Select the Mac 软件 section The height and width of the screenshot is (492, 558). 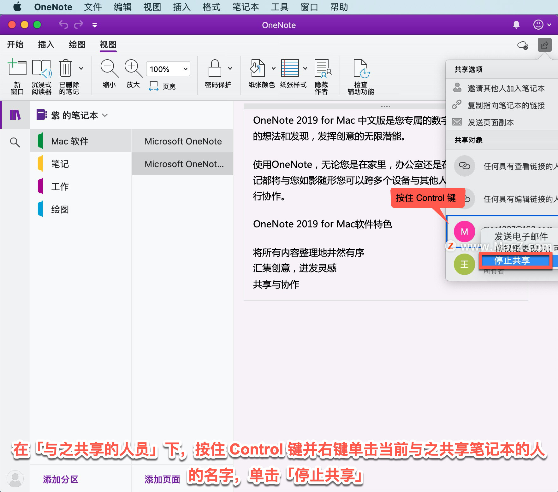[x=81, y=141]
